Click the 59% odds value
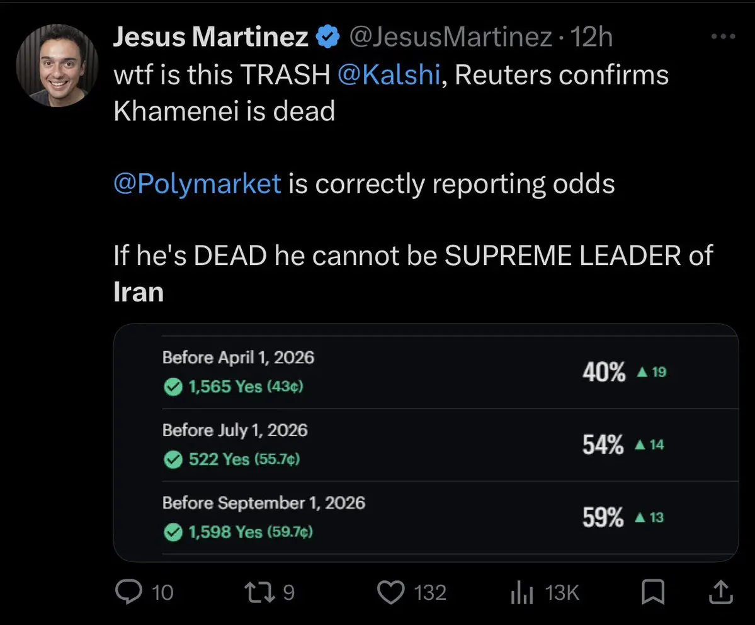The image size is (755, 625). [603, 518]
